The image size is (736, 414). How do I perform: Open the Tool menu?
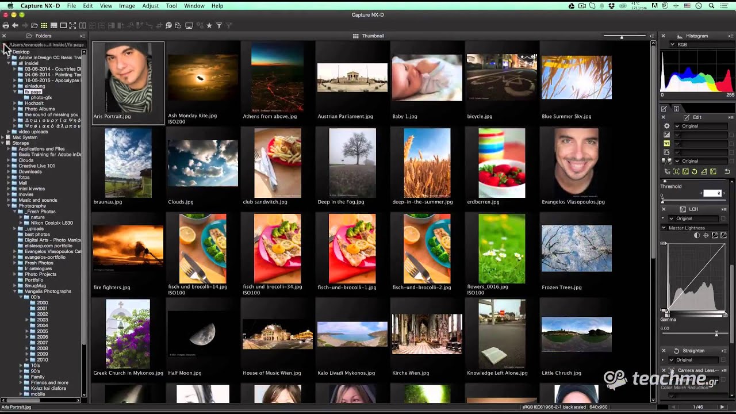(171, 6)
